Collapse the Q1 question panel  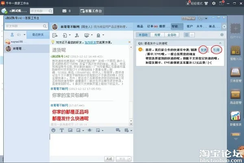point(220,43)
